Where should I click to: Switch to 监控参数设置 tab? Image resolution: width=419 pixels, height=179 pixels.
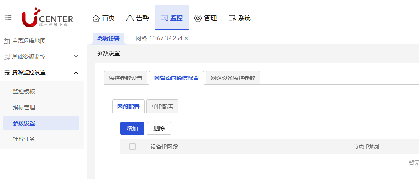(x=126, y=78)
